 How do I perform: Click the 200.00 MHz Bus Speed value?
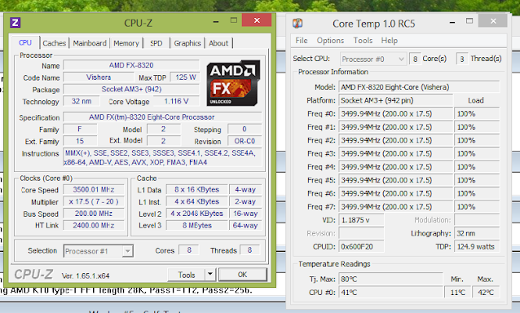pos(94,214)
